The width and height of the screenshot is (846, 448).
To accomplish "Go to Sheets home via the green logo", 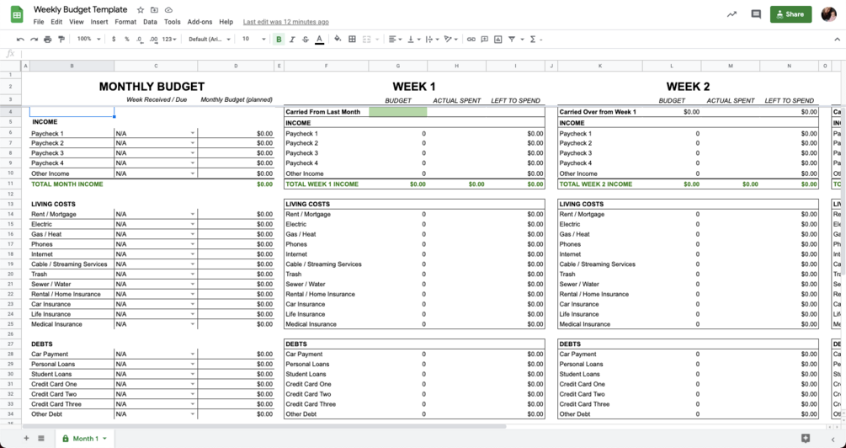I will pyautogui.click(x=17, y=14).
